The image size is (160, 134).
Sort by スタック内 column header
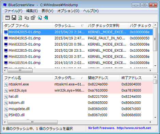pos(69,78)
